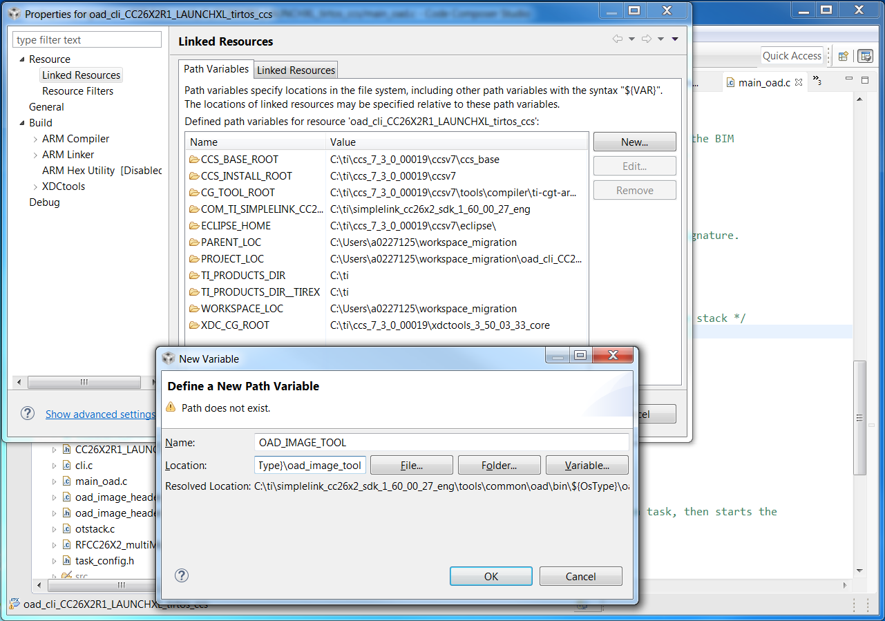Screen dimensions: 885x621
Task: Click the editor vertical scrollbar thumb
Action: point(860,417)
